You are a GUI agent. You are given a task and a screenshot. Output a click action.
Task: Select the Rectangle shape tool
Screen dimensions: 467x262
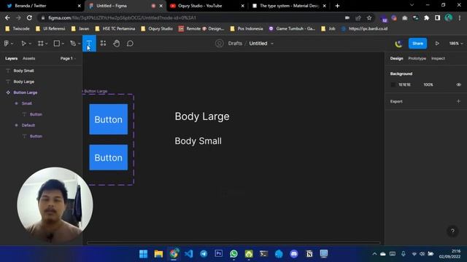coord(57,44)
